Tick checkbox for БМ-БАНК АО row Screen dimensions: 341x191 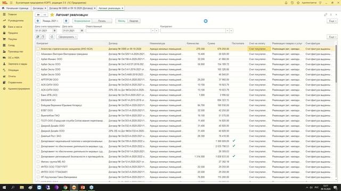click(x=38, y=100)
